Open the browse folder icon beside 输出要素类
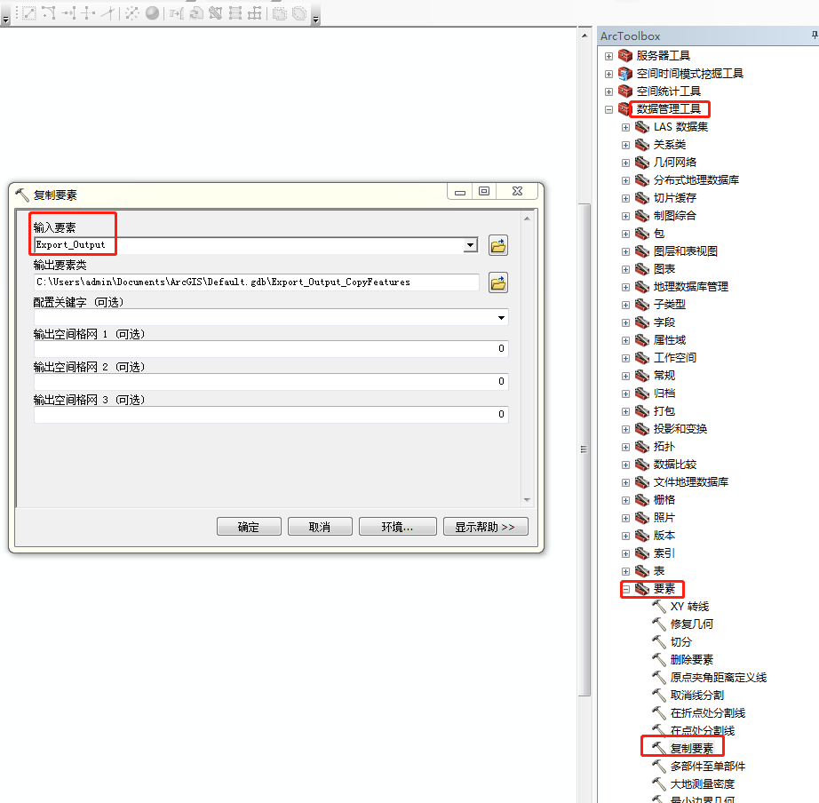Screen dimensions: 819x803 [497, 283]
